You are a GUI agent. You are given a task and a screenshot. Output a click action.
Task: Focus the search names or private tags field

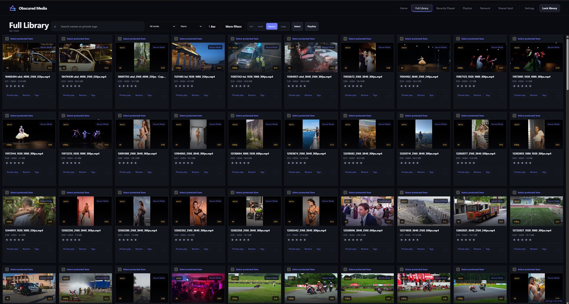click(x=98, y=27)
